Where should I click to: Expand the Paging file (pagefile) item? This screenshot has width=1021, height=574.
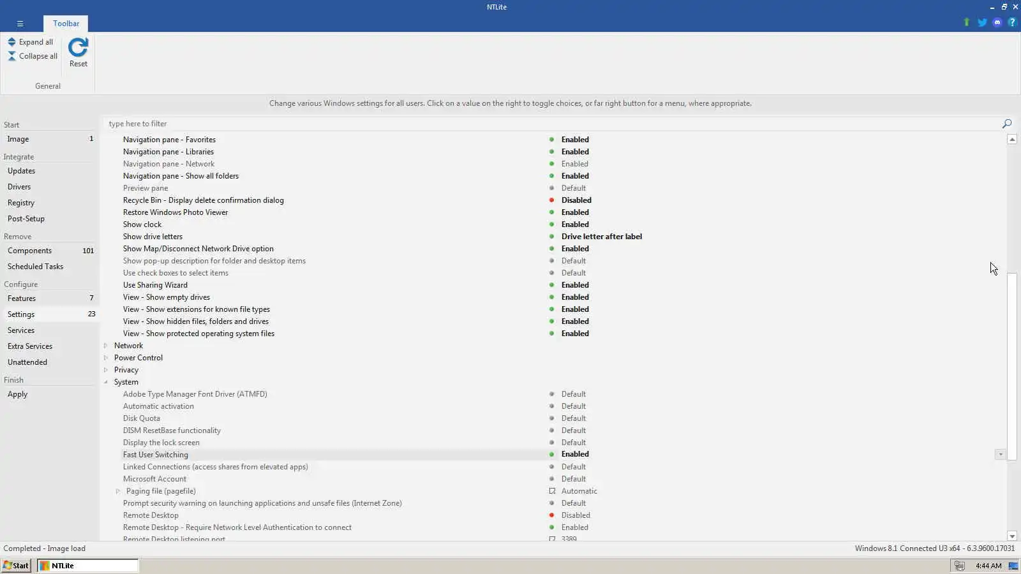[118, 491]
